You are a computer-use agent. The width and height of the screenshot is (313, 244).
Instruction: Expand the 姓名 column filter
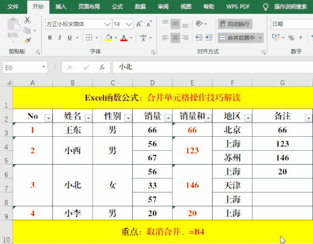(x=88, y=118)
